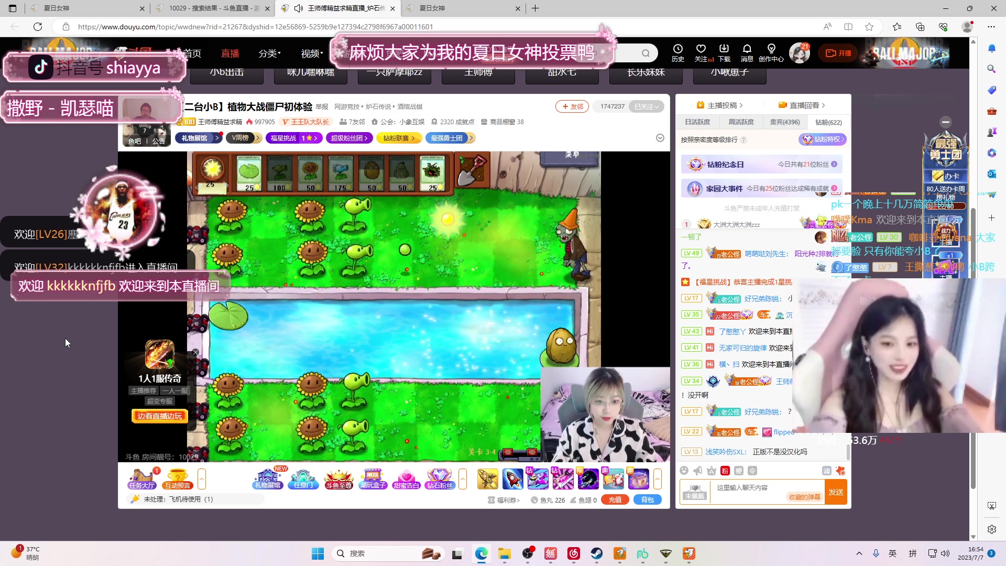Image resolution: width=1006 pixels, height=566 pixels.
Task: Open the 福利券 link
Action: [504, 500]
